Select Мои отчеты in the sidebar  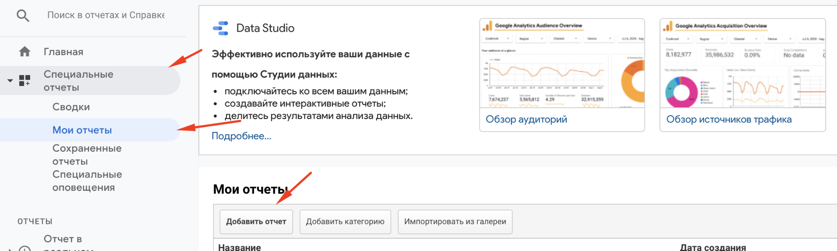90,130
